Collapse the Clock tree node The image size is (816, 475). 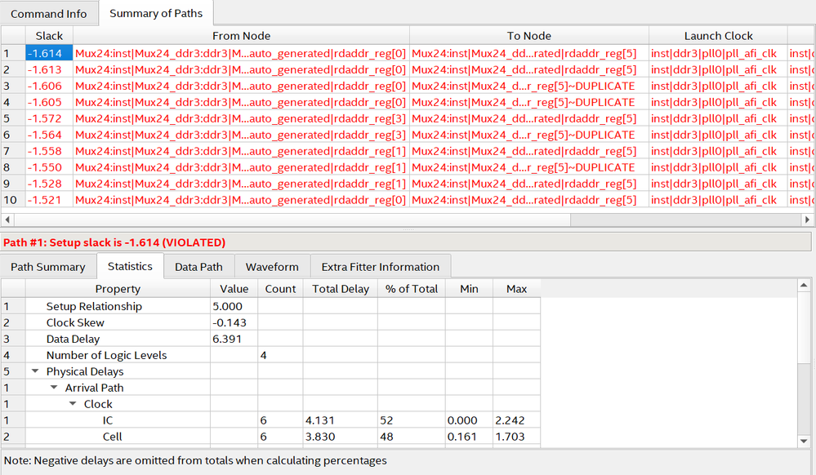73,404
